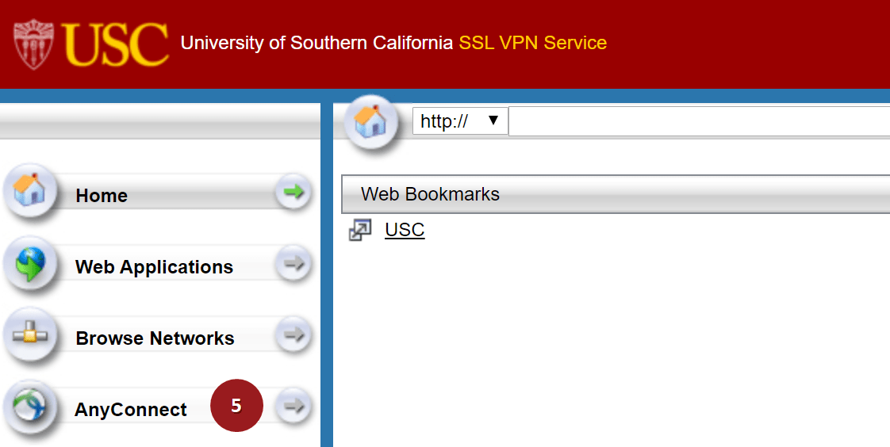This screenshot has width=890, height=447.
Task: Click the arrow beside AnyConnect
Action: pos(294,407)
